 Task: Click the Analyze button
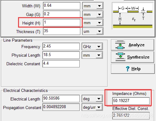coord(132,45)
